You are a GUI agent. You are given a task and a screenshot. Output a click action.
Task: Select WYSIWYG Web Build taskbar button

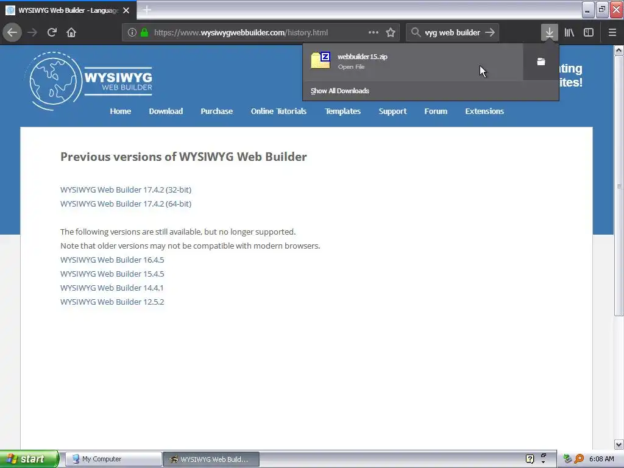pos(211,459)
